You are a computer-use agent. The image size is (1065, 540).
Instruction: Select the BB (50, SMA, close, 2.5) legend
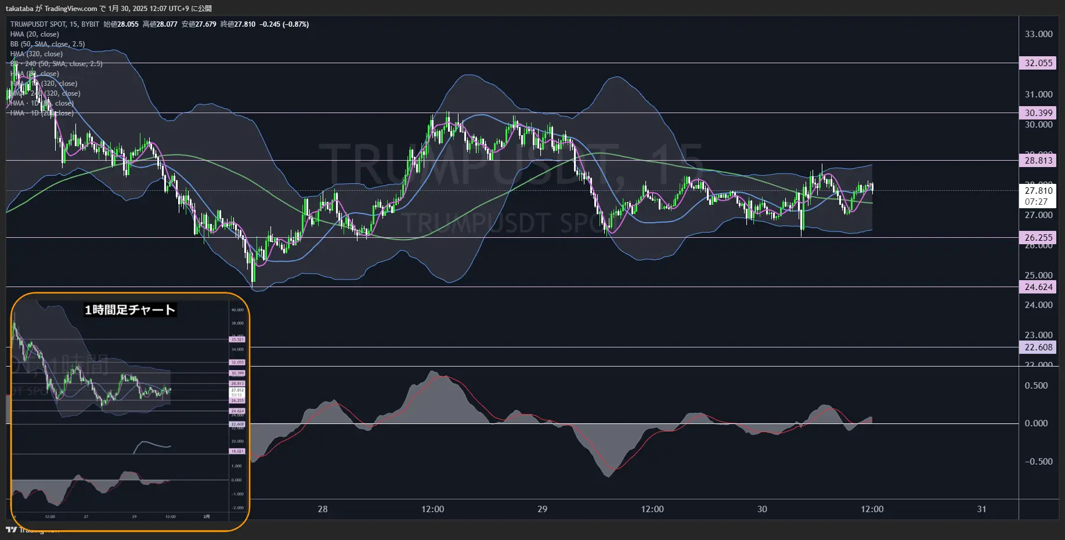tap(48, 44)
